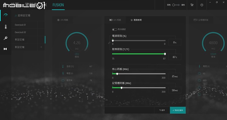Open the settings sliders icon in the top bar
The image size is (227, 120).
(192, 5)
